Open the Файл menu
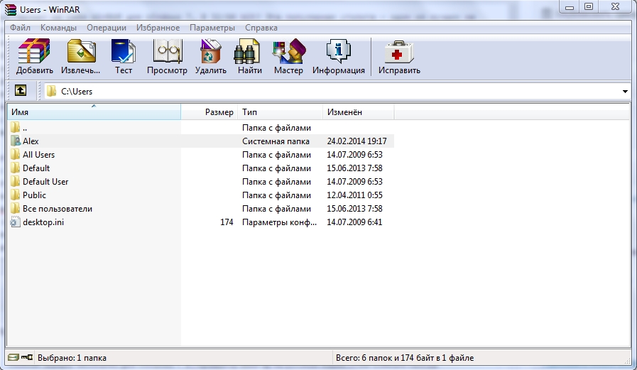Viewport: 637px width, 370px height. [21, 28]
